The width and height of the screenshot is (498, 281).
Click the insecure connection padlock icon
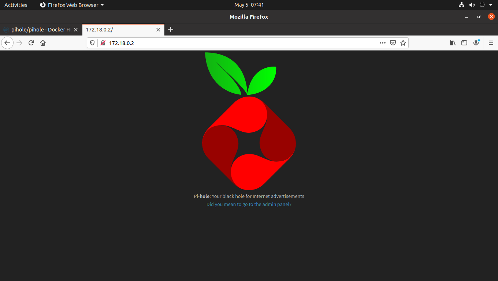[x=103, y=43]
